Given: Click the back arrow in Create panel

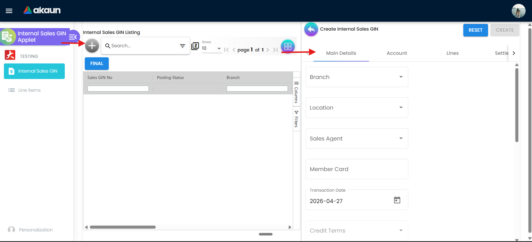Looking at the screenshot, I should point(311,29).
